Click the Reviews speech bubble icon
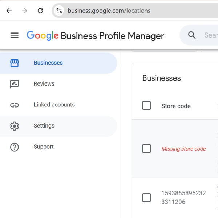218x218 pixels. tap(15, 84)
